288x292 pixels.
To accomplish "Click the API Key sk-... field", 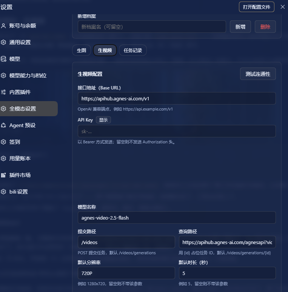I will click(x=177, y=131).
